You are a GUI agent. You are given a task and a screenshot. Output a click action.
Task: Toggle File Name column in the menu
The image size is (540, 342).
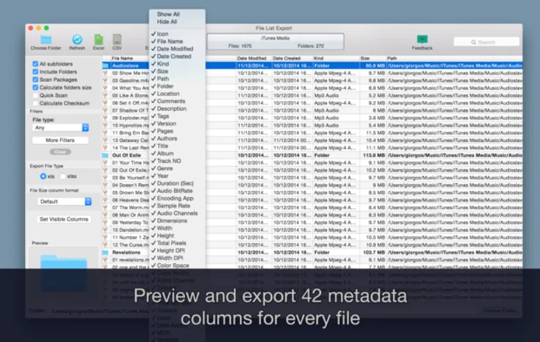pos(177,41)
